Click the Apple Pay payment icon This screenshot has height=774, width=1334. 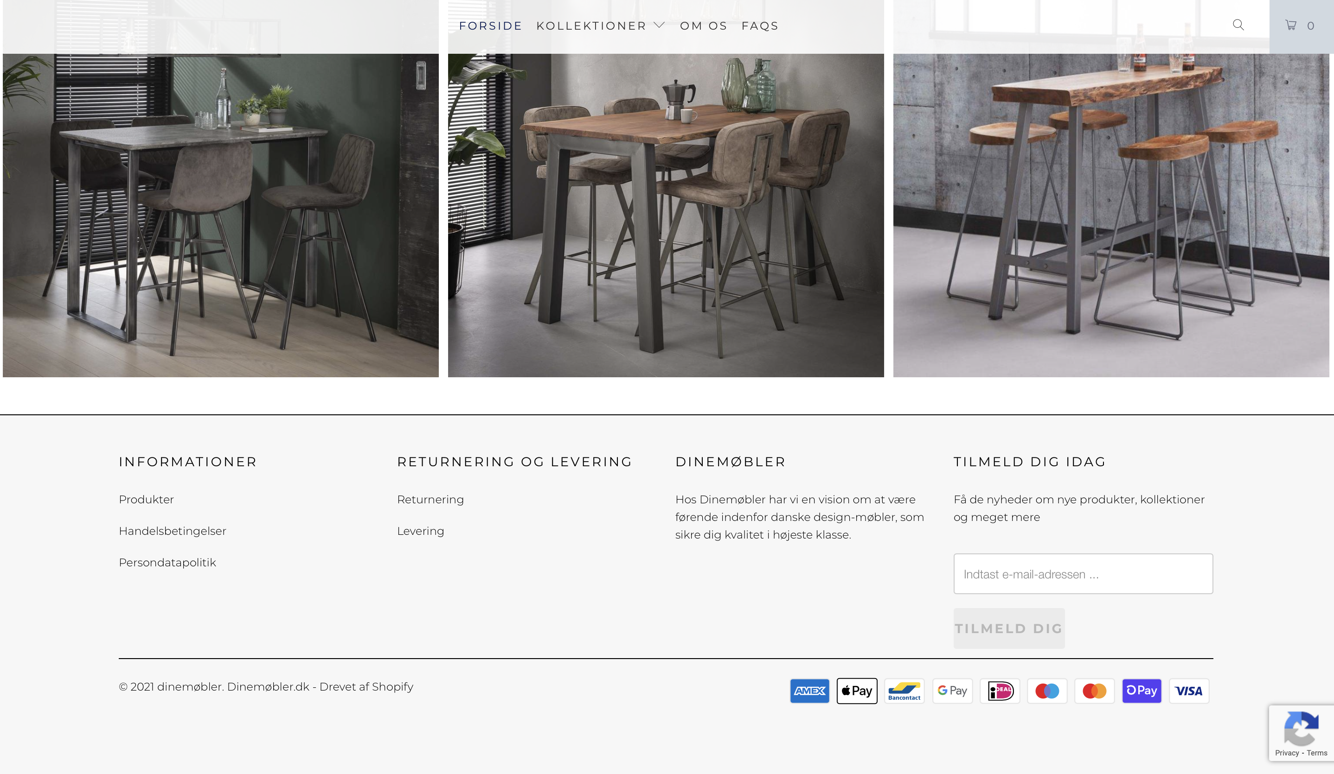pyautogui.click(x=857, y=691)
